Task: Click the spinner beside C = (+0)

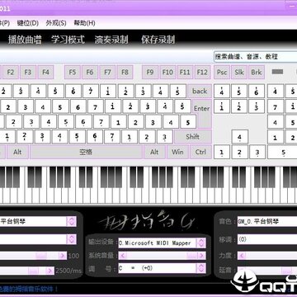Action: coord(201,268)
